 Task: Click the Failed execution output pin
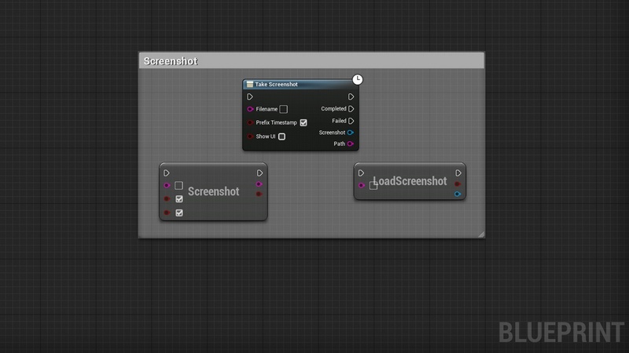point(351,121)
